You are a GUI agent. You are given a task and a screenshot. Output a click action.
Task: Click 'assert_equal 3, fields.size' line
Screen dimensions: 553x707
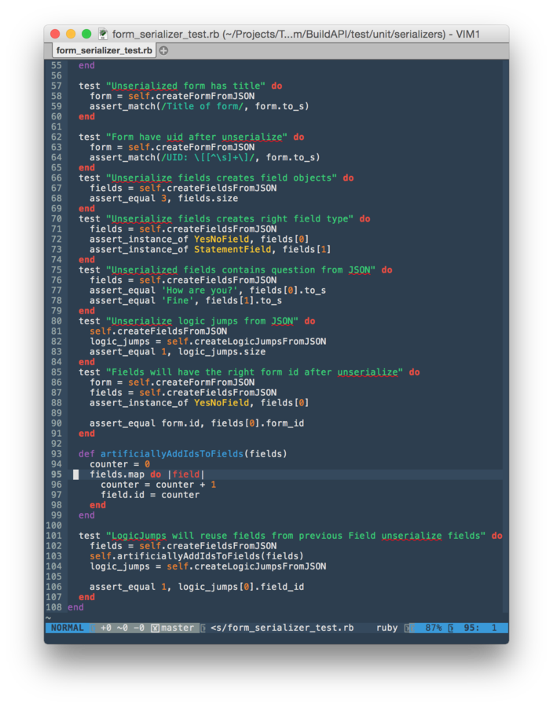click(x=163, y=199)
